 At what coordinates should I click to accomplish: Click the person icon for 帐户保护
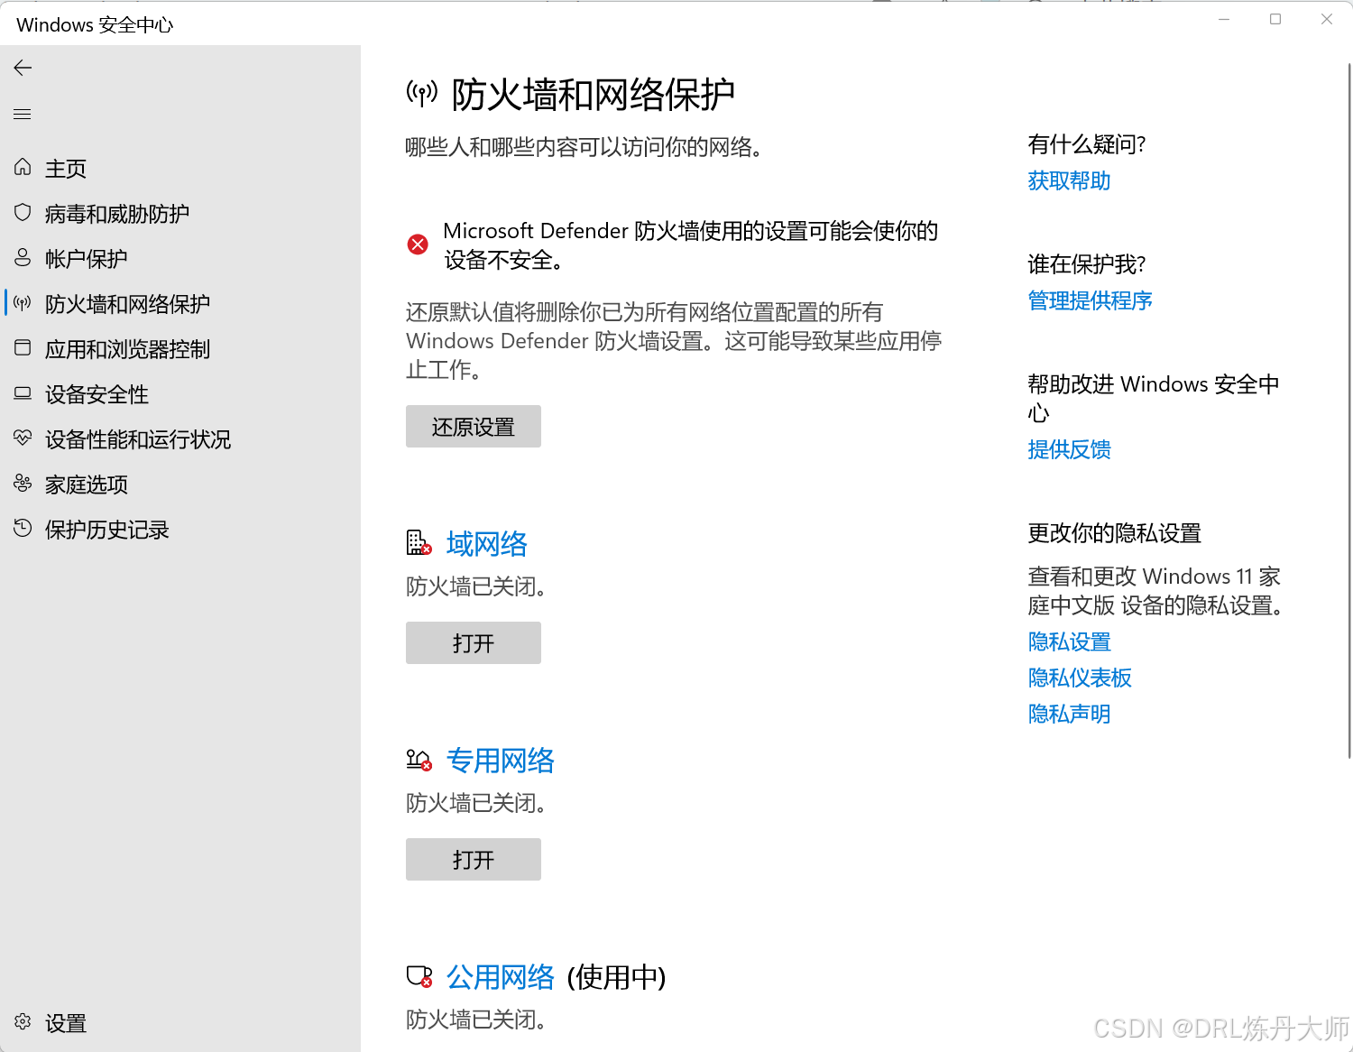click(x=23, y=257)
